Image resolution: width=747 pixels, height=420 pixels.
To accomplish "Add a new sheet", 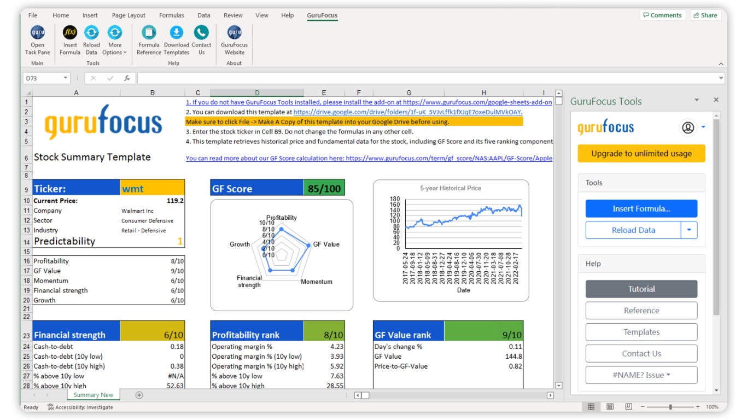I will [139, 395].
